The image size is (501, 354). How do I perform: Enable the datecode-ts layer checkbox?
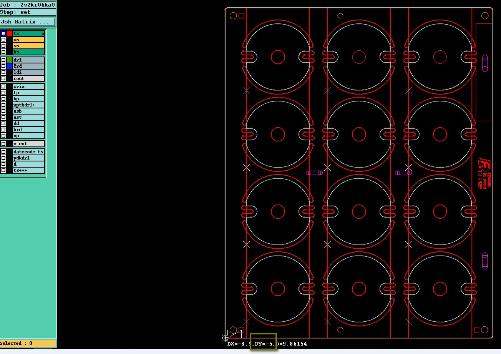[3, 152]
